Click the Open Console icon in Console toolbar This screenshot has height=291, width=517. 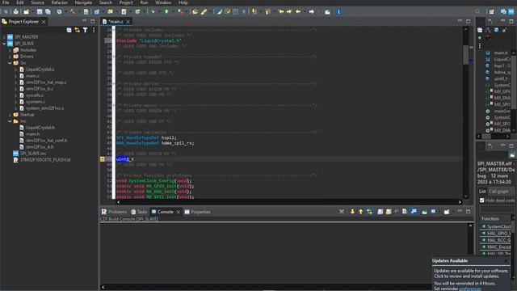(447, 212)
